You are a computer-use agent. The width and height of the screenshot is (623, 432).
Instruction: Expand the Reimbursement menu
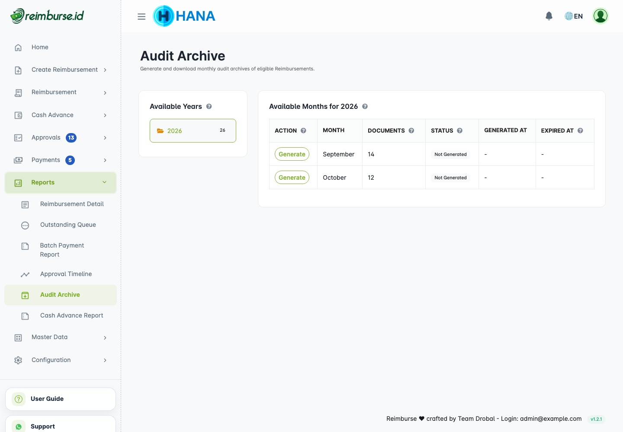tap(61, 92)
